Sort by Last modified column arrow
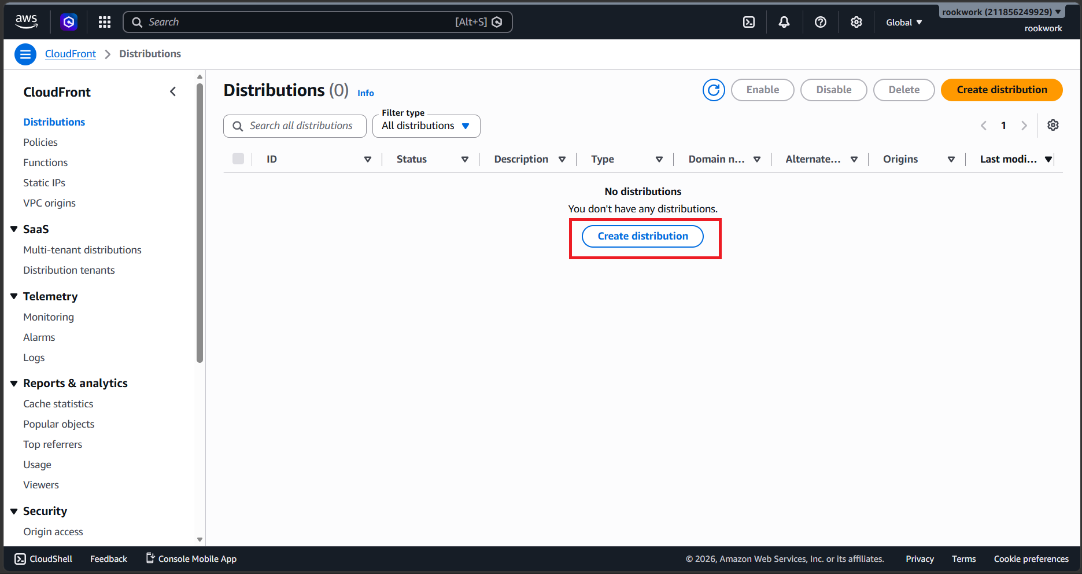1082x574 pixels. click(x=1048, y=159)
